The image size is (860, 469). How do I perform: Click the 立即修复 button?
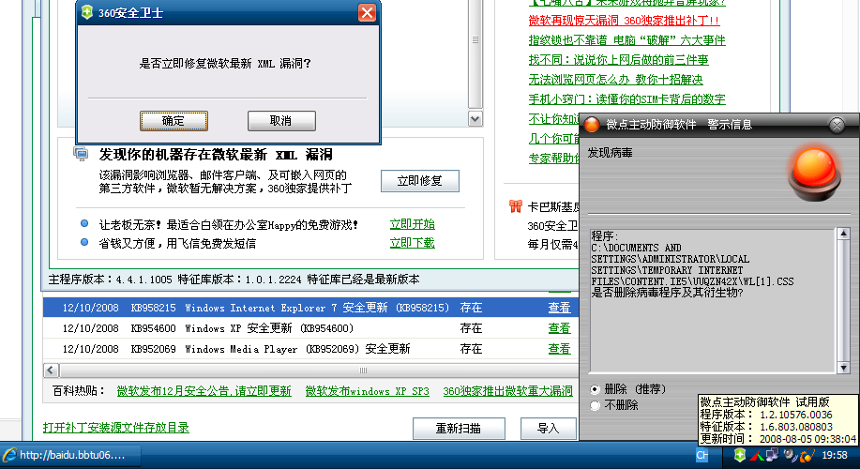pos(419,181)
